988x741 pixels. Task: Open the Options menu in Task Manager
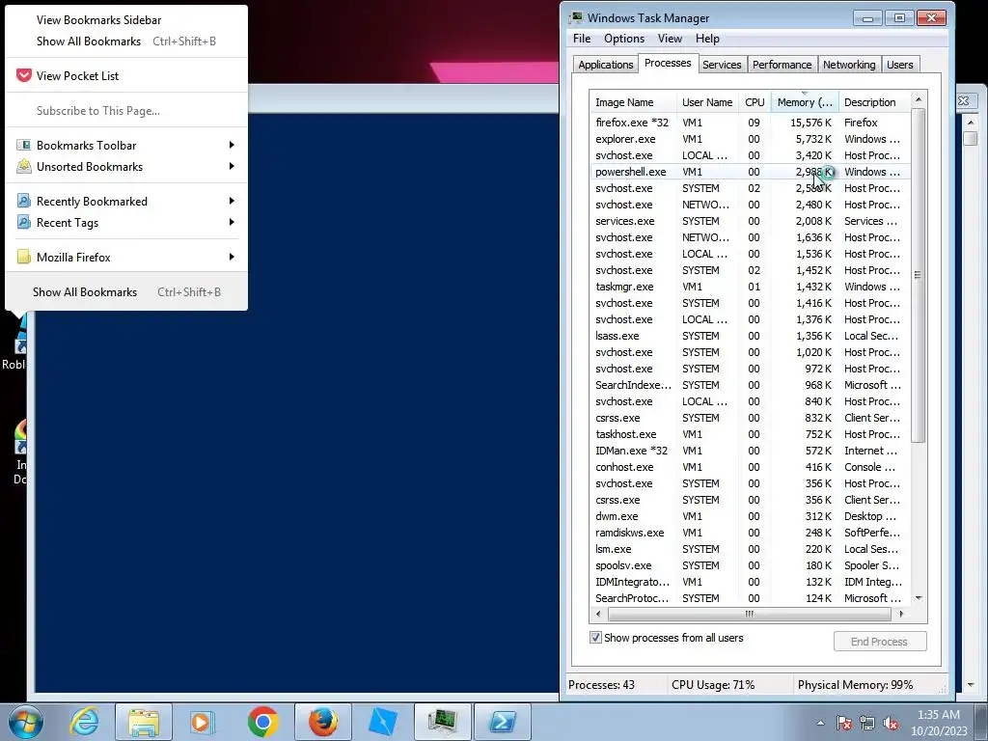pyautogui.click(x=624, y=39)
